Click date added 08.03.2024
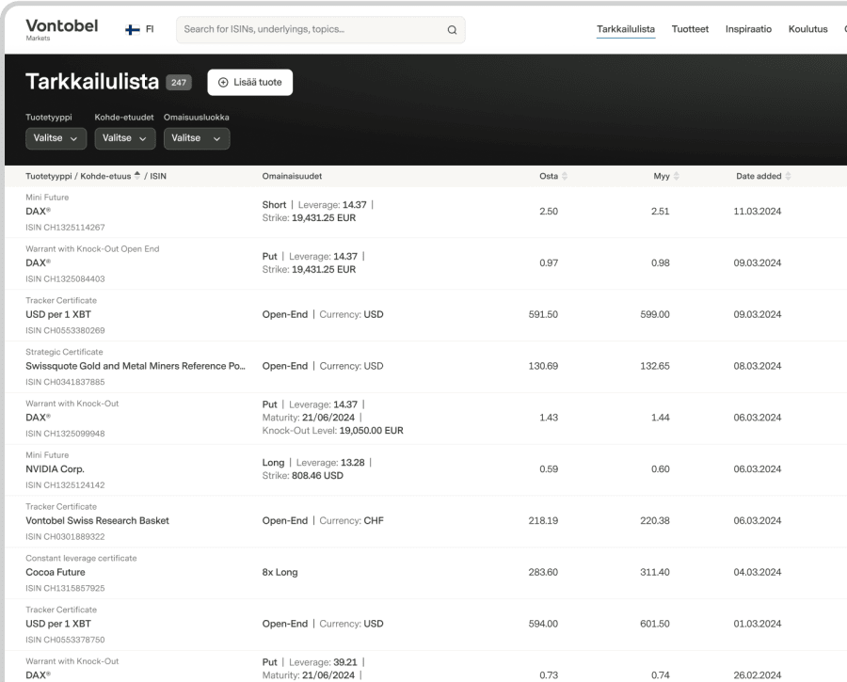Image resolution: width=847 pixels, height=682 pixels. click(x=758, y=366)
